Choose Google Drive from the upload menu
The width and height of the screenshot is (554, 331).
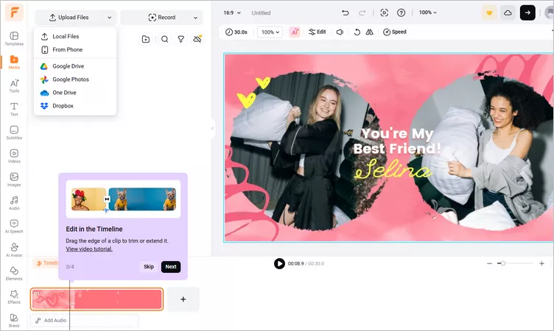coord(75,66)
